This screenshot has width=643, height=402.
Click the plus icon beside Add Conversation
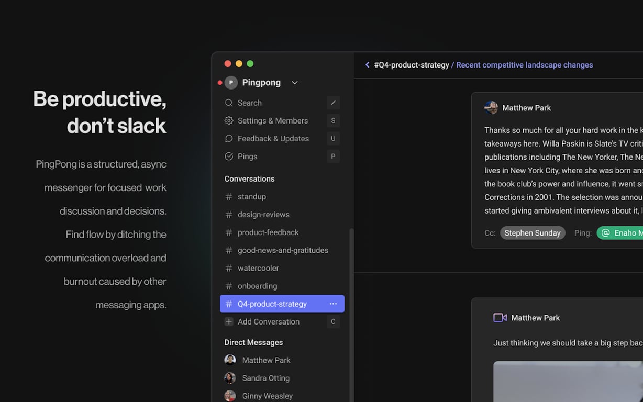pyautogui.click(x=229, y=322)
